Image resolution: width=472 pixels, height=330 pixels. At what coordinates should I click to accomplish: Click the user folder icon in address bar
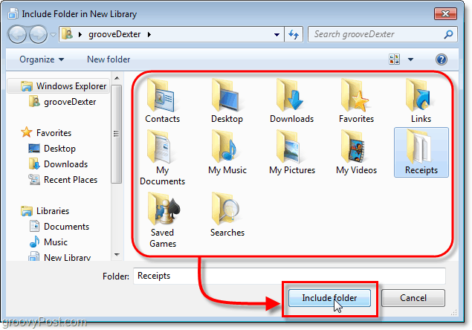point(68,34)
